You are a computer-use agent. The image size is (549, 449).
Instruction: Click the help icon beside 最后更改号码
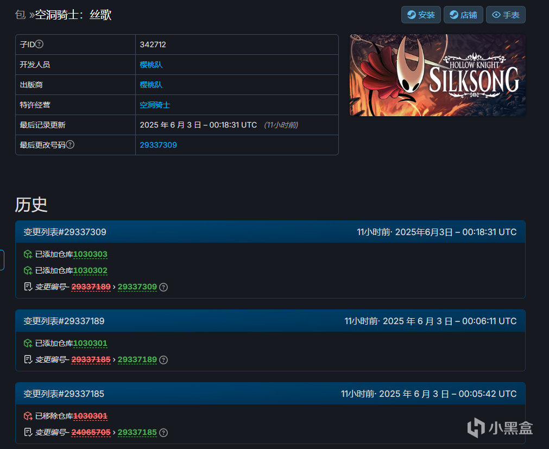(x=70, y=144)
